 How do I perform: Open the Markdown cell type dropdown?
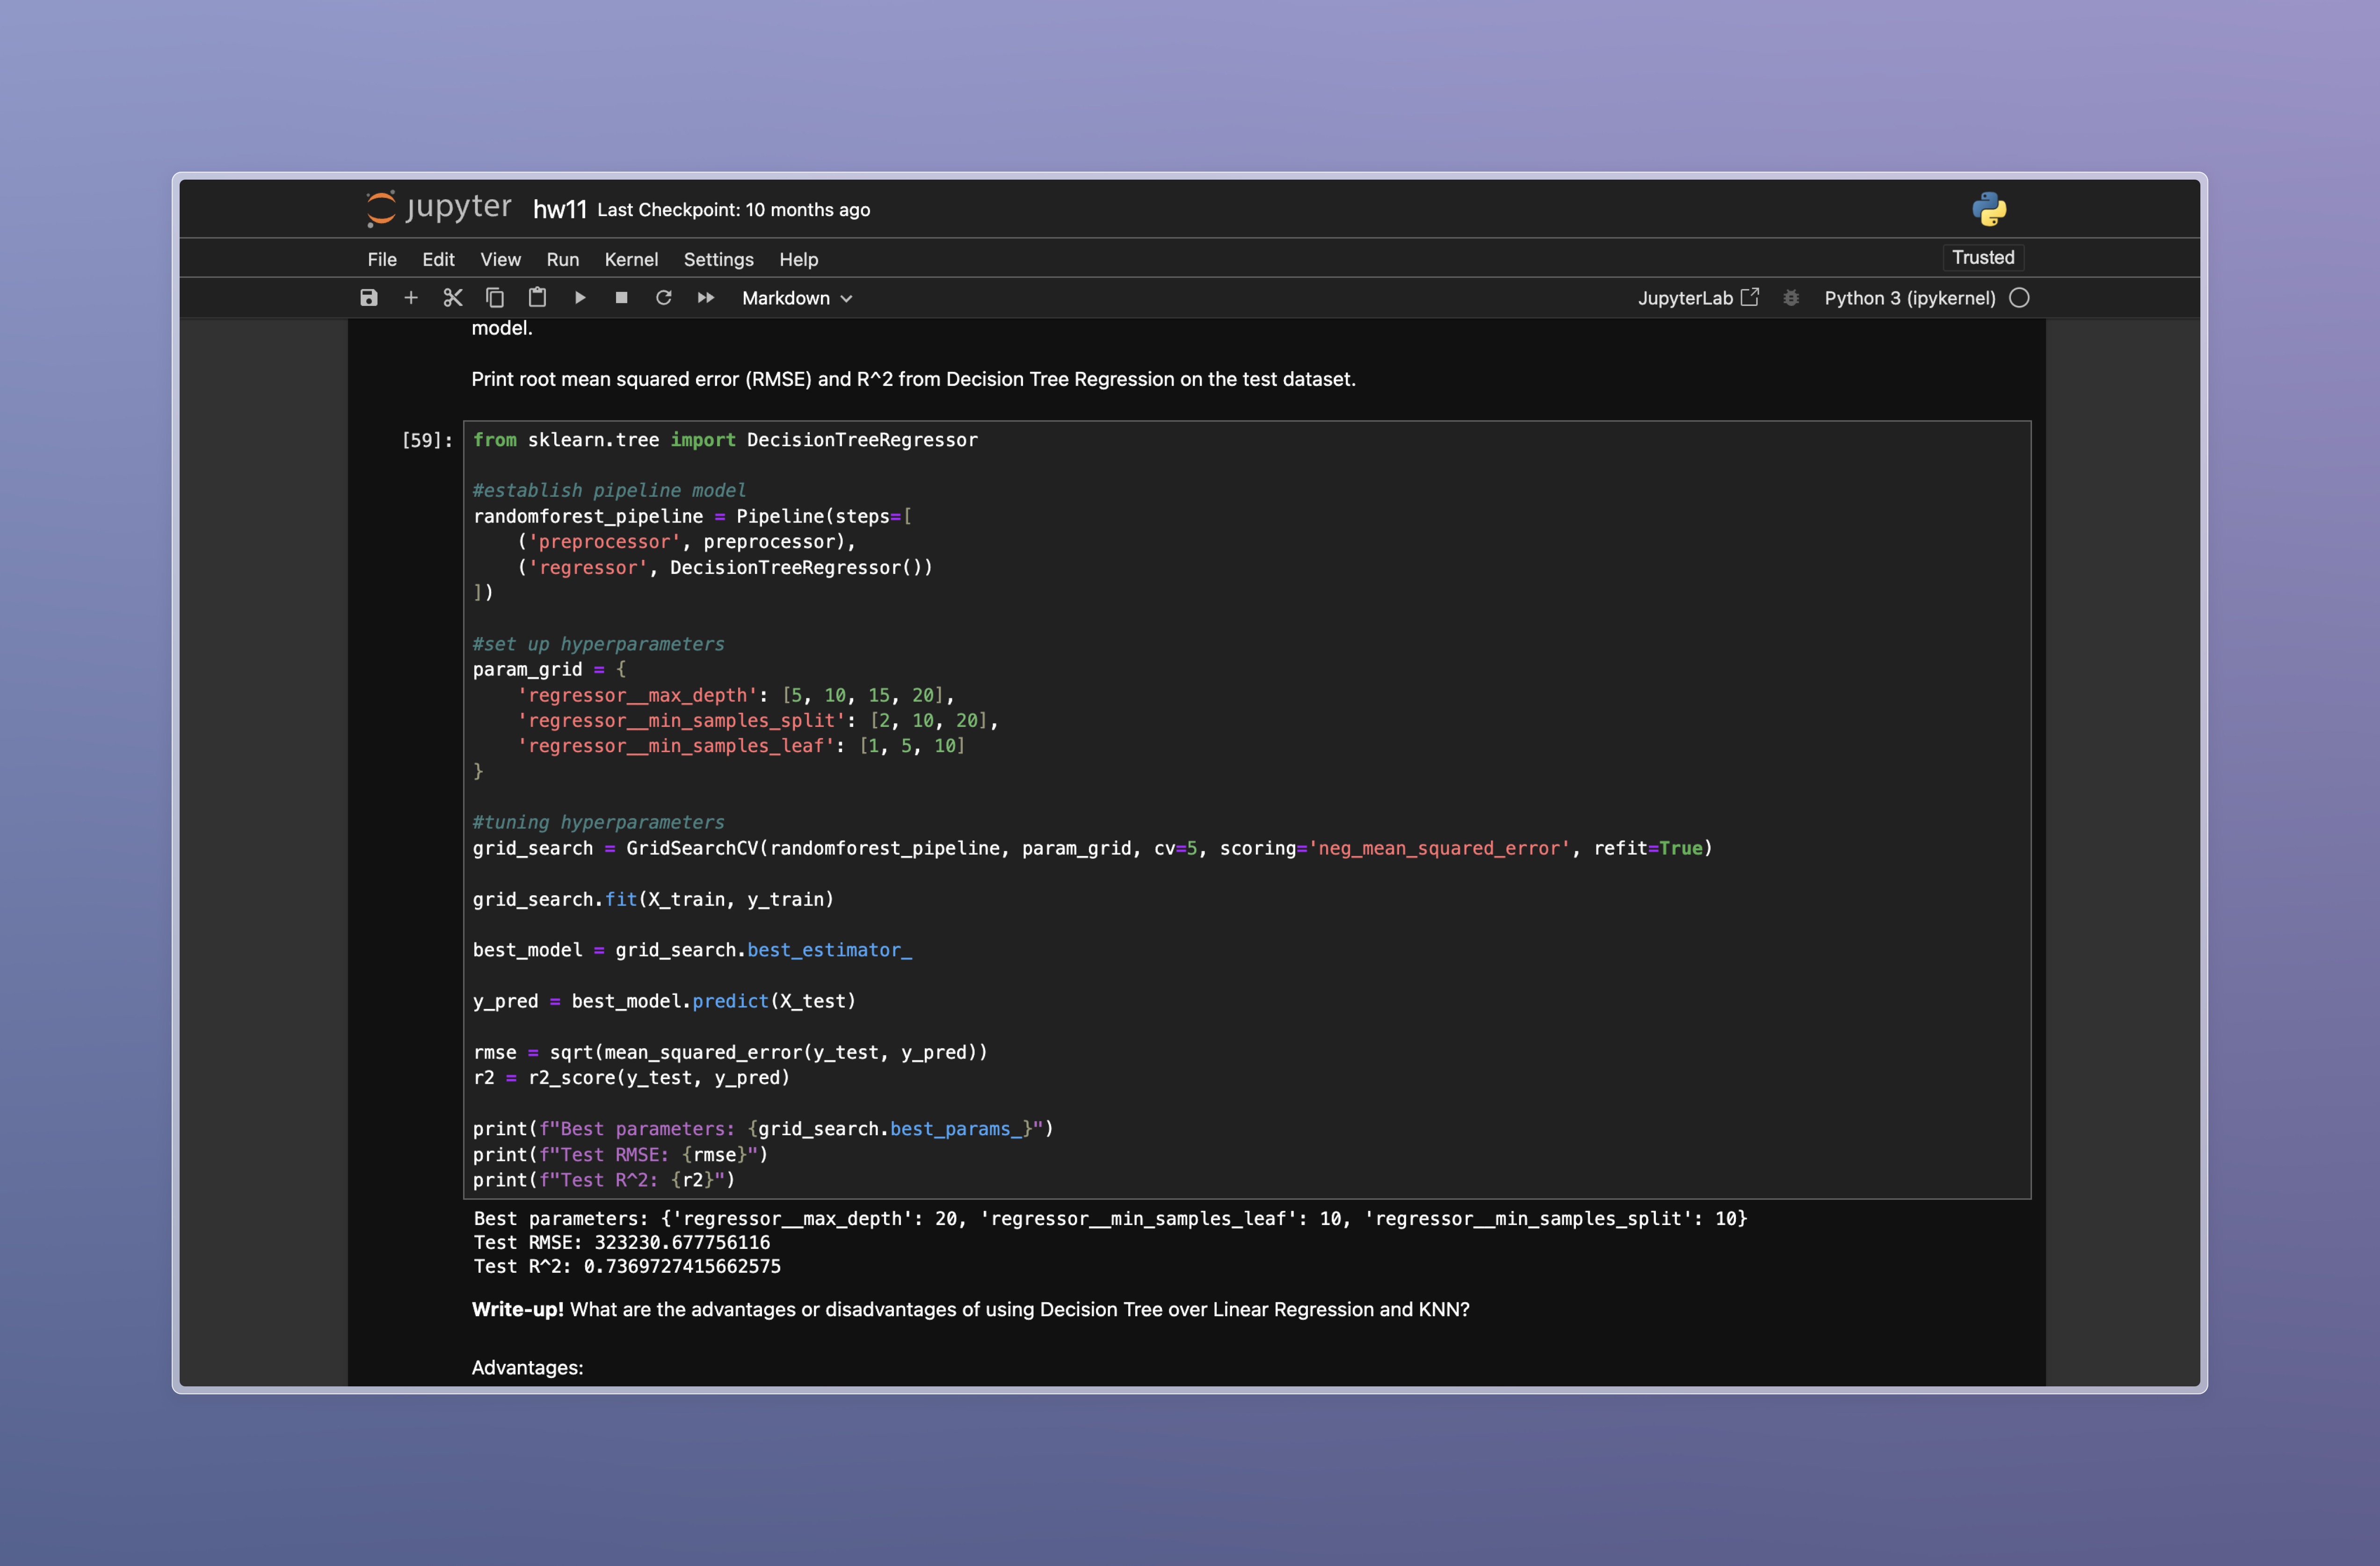(x=797, y=298)
